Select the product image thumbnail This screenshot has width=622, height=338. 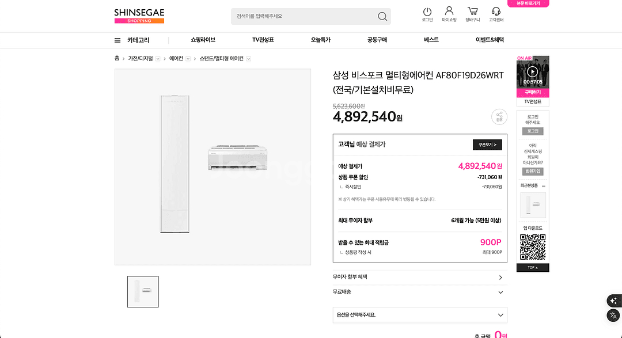(x=143, y=291)
